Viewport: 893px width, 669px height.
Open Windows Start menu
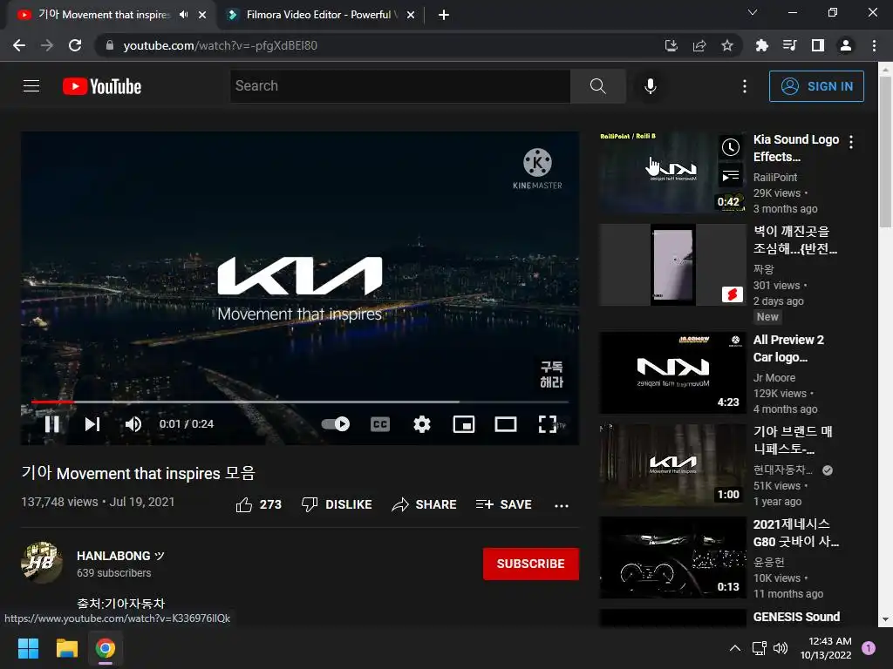pos(28,648)
